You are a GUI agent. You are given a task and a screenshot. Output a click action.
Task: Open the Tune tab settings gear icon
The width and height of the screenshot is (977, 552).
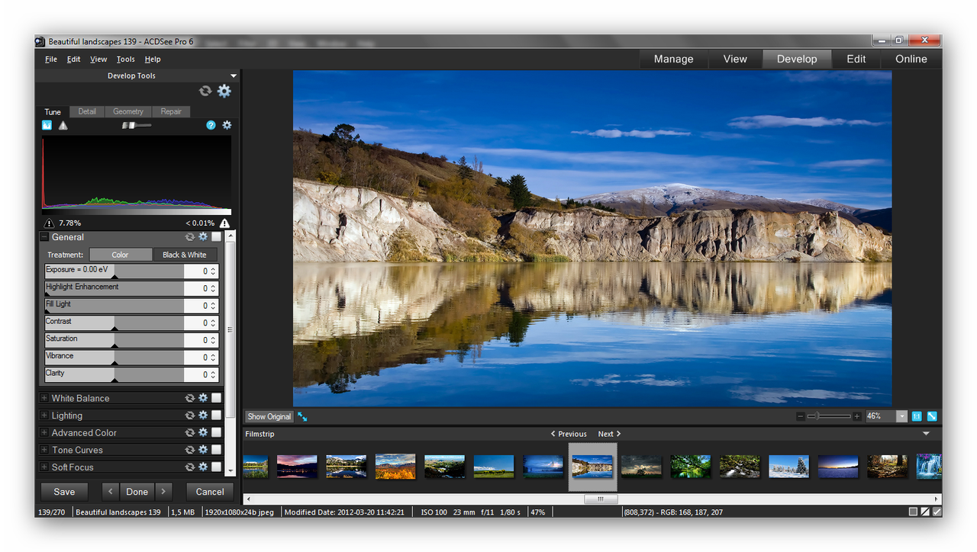tap(227, 125)
